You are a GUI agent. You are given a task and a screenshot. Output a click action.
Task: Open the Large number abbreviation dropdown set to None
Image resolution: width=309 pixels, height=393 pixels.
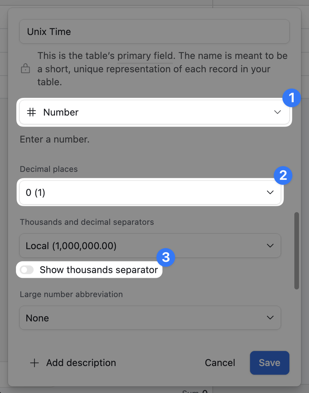150,318
